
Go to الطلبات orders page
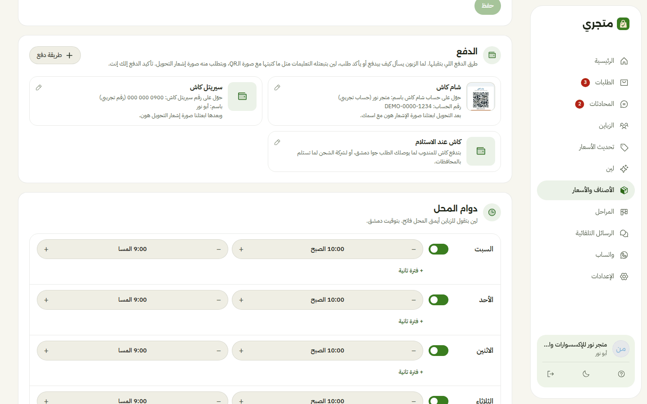tap(586, 83)
